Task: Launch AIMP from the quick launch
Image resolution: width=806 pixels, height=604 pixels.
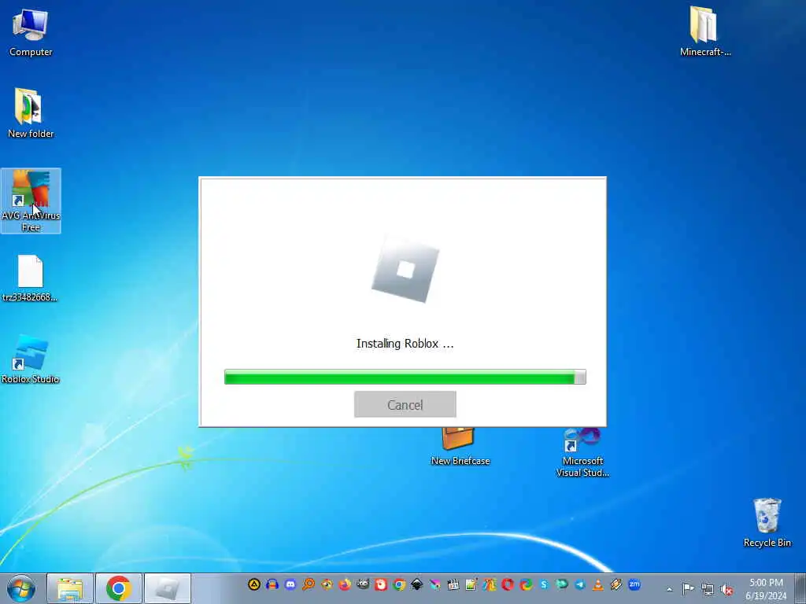Action: (x=254, y=584)
